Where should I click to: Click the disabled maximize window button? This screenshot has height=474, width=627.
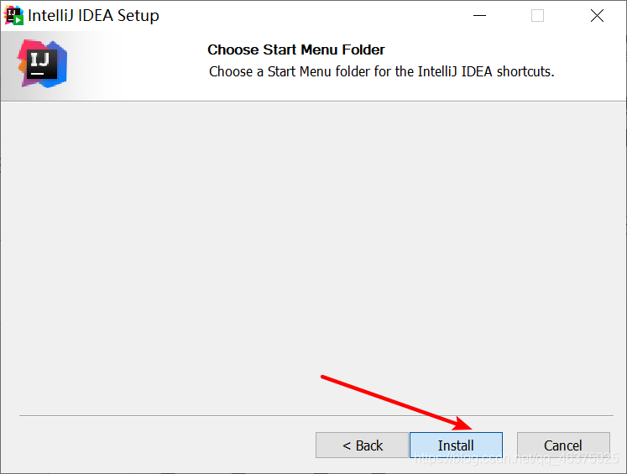coord(537,15)
